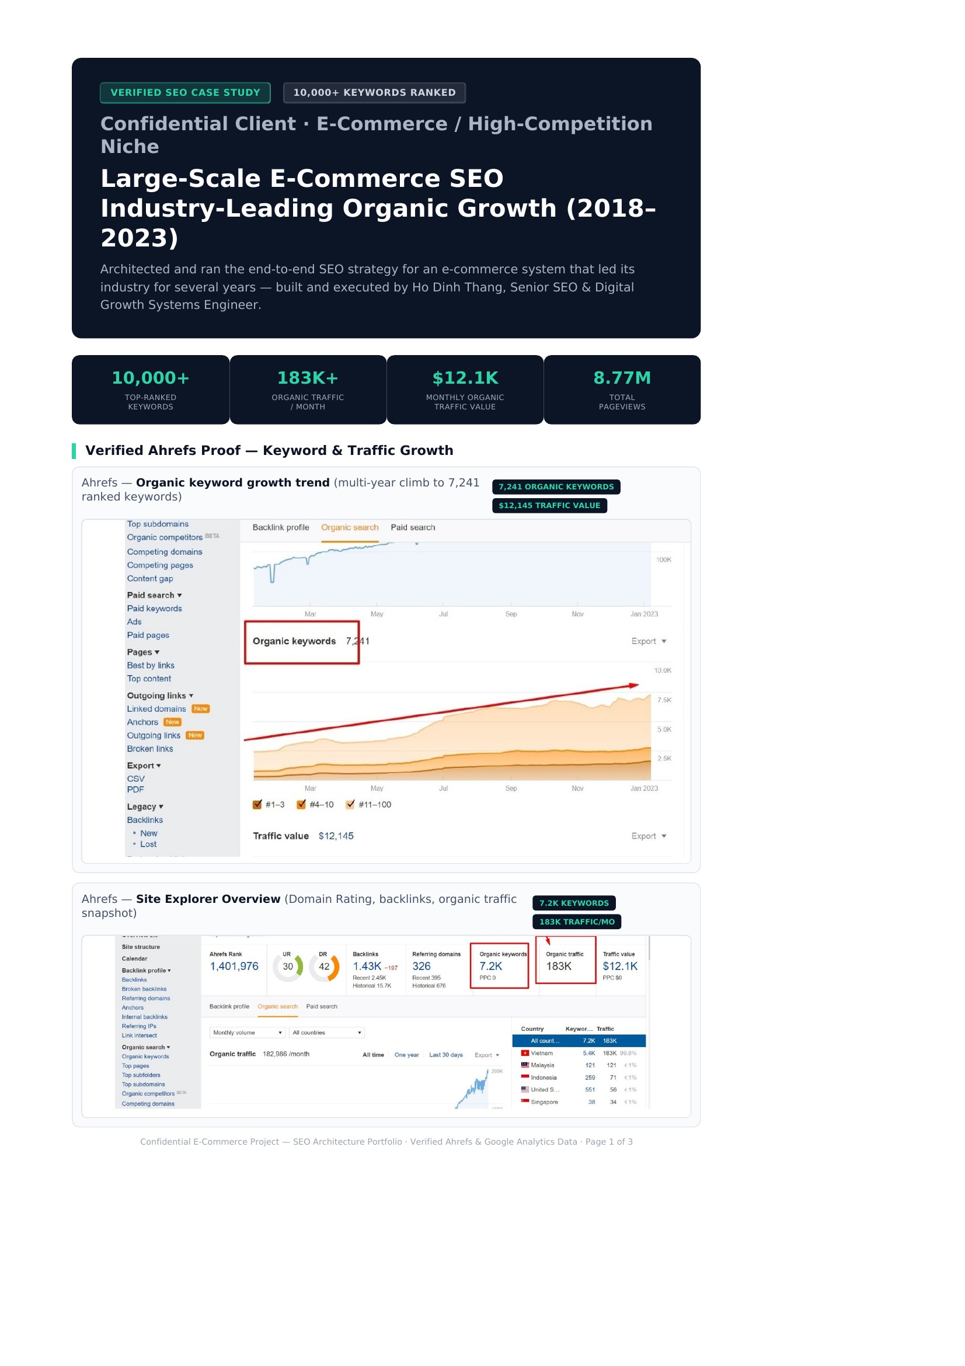Open the All countries dropdown
This screenshot has height=1366, width=965.
click(326, 1032)
